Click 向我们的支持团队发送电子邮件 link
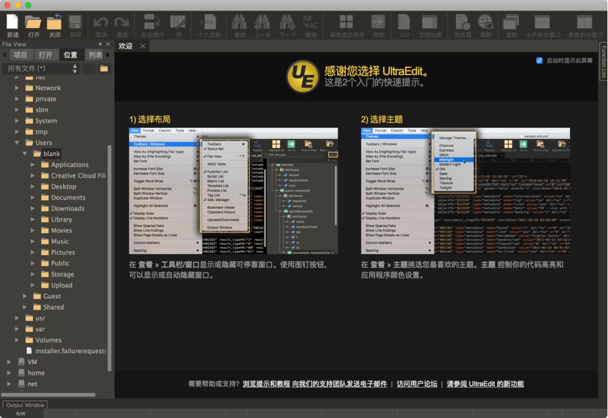The width and height of the screenshot is (608, 418). pos(340,384)
